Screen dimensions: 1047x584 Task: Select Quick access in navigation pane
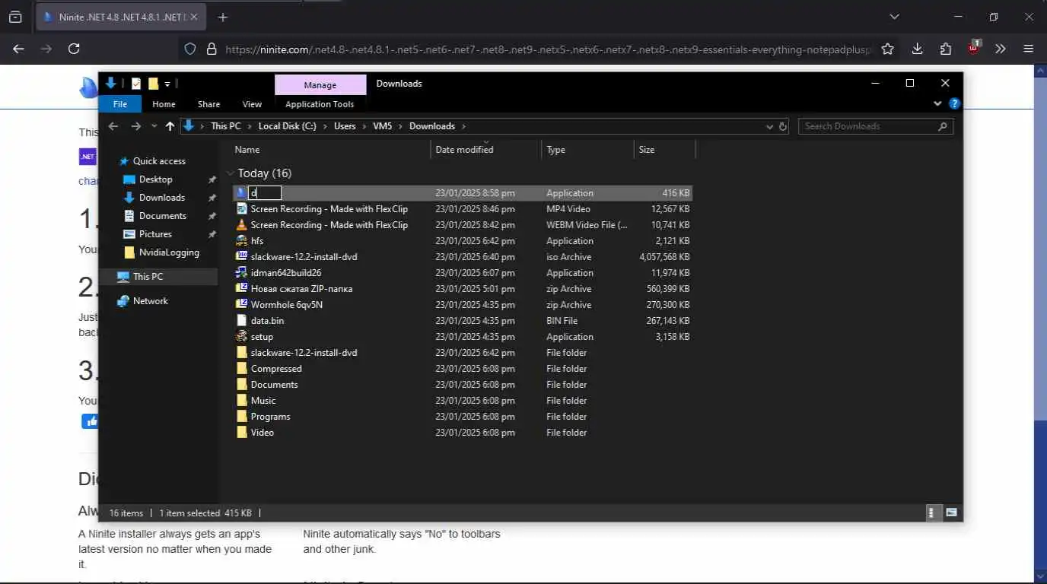tap(159, 161)
